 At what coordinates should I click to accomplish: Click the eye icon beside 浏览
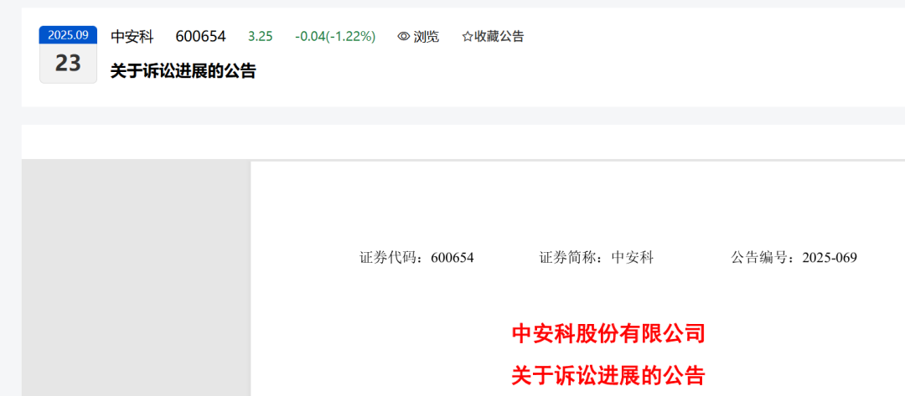coord(403,37)
